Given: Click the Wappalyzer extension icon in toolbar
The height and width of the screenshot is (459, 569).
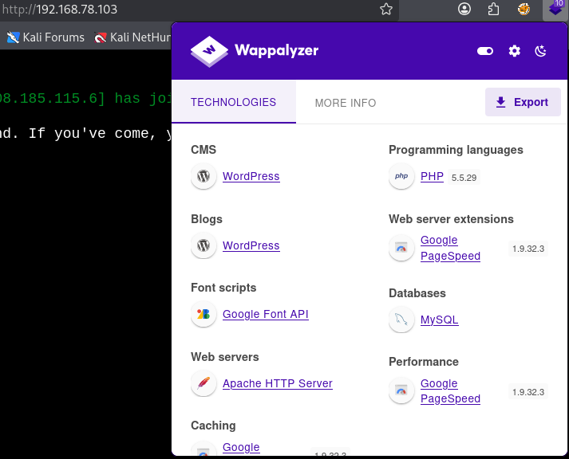Looking at the screenshot, I should pos(555,10).
